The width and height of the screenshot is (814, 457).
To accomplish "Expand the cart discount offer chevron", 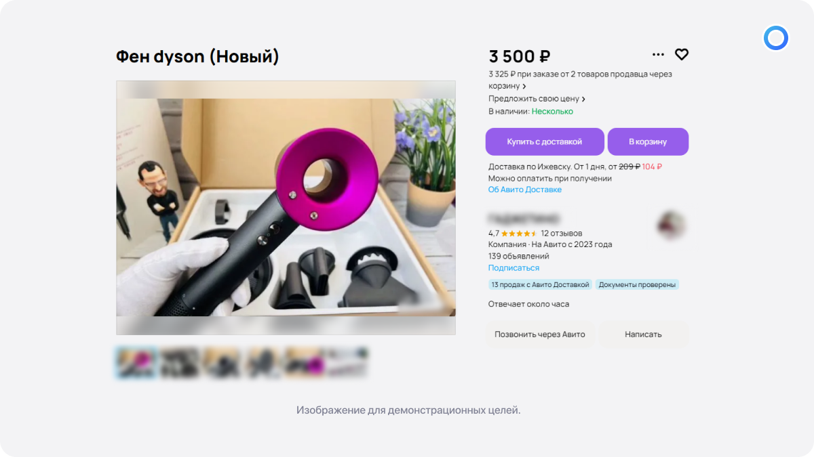I will [524, 87].
